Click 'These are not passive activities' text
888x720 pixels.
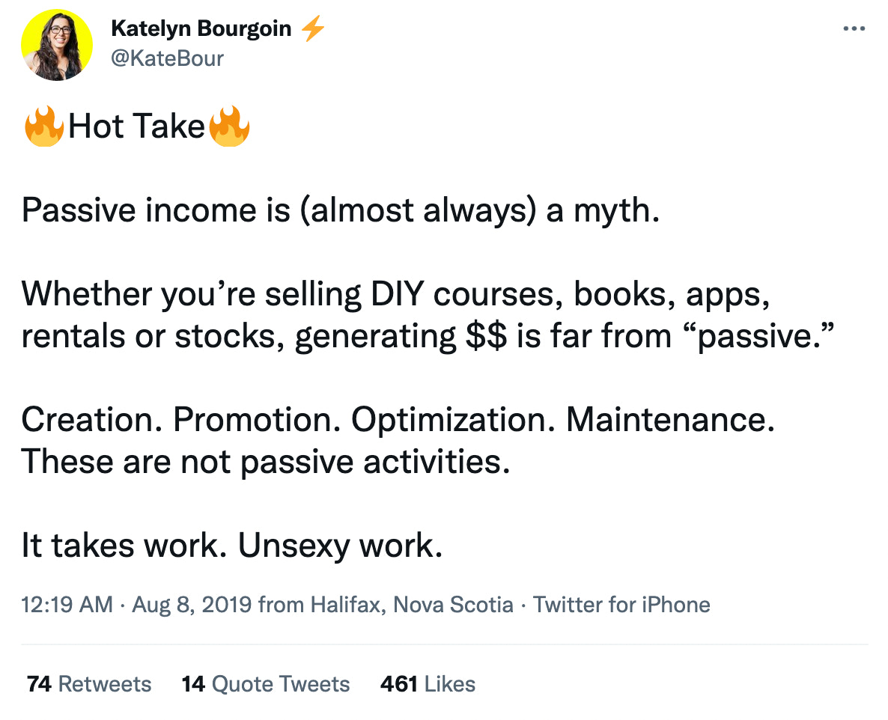point(265,462)
